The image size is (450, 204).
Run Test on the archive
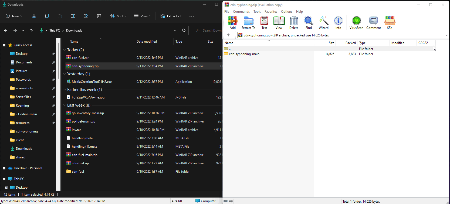pyautogui.click(x=264, y=23)
